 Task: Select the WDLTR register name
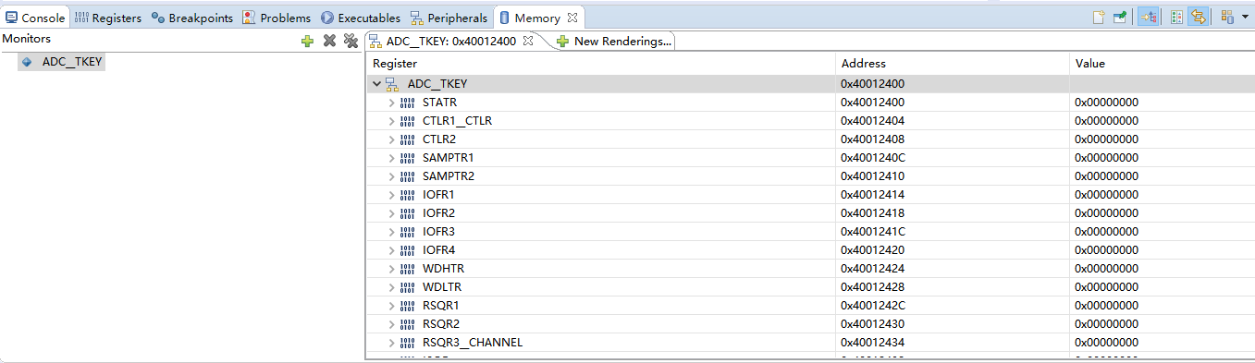click(442, 287)
